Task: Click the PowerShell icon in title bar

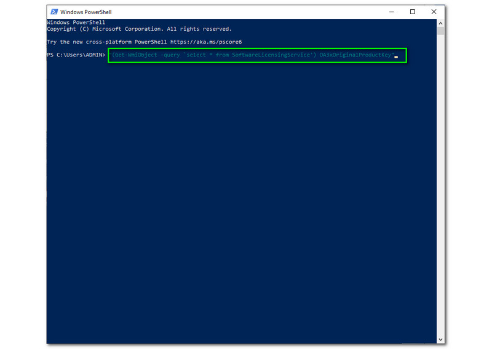Action: coord(54,12)
